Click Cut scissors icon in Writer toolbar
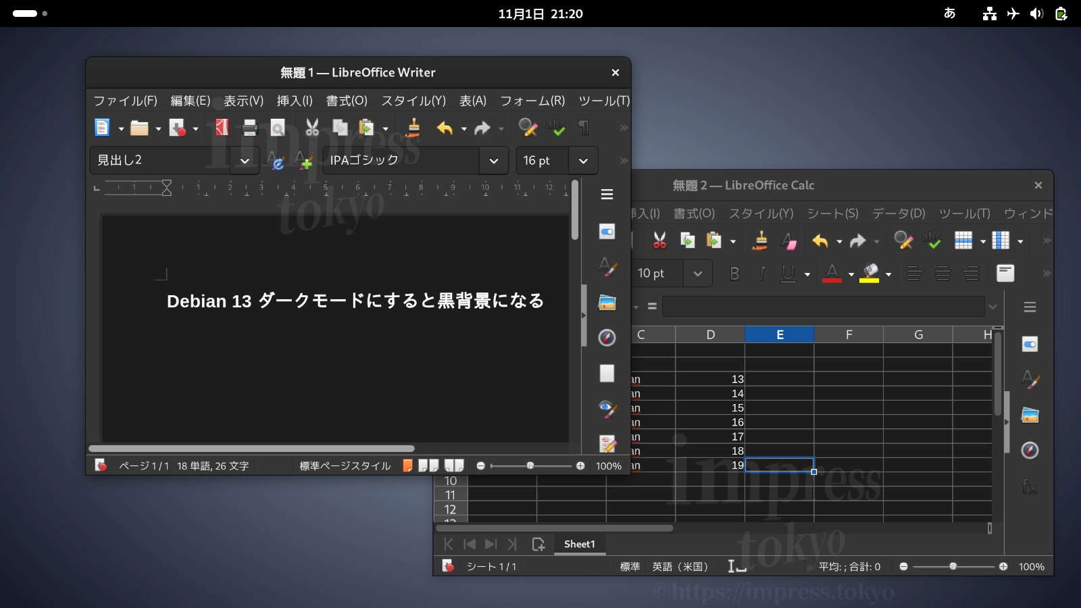This screenshot has height=608, width=1081. click(312, 128)
